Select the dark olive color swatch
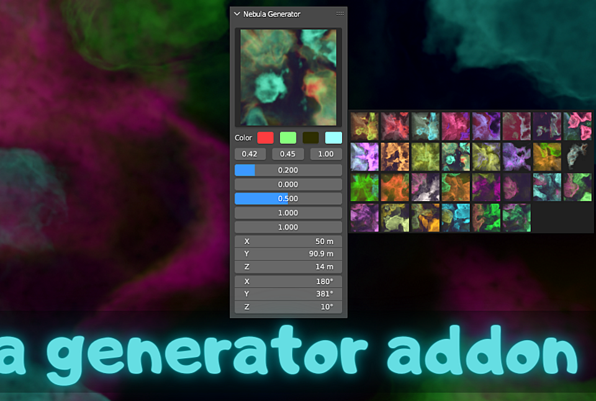596x401 pixels. 309,138
